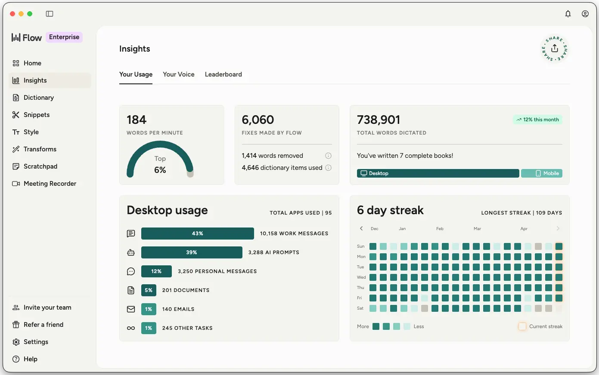Image resolution: width=599 pixels, height=375 pixels.
Task: Click the documents file icon
Action: 131,290
